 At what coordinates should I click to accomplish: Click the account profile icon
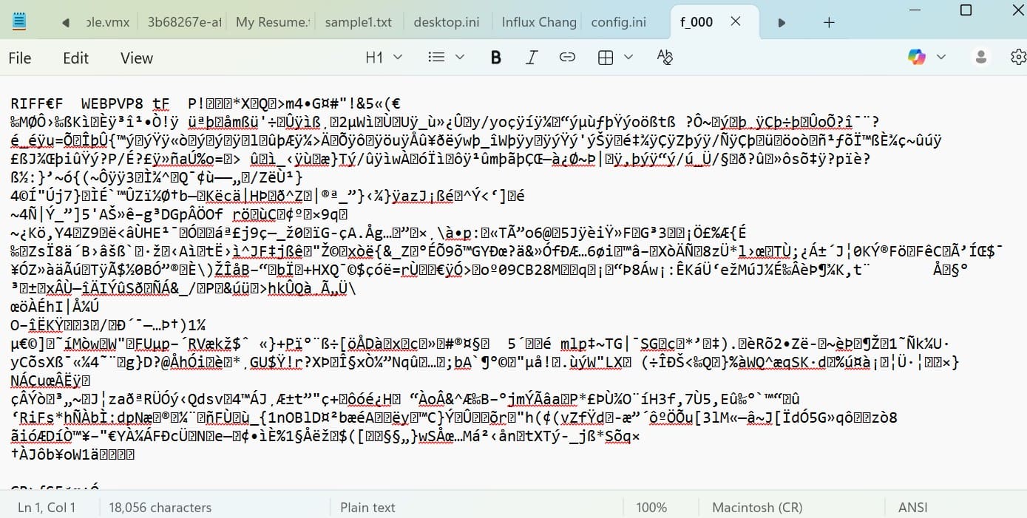980,57
